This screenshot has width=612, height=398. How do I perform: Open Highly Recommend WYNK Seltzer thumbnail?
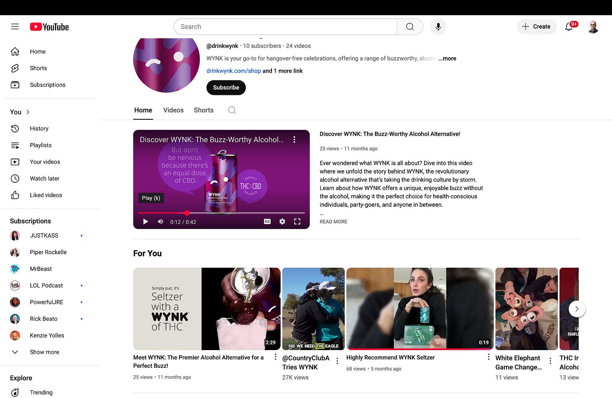[x=420, y=309]
